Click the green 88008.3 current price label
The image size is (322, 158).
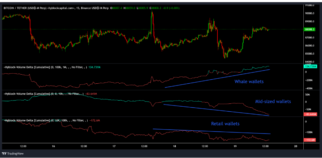[310, 29]
